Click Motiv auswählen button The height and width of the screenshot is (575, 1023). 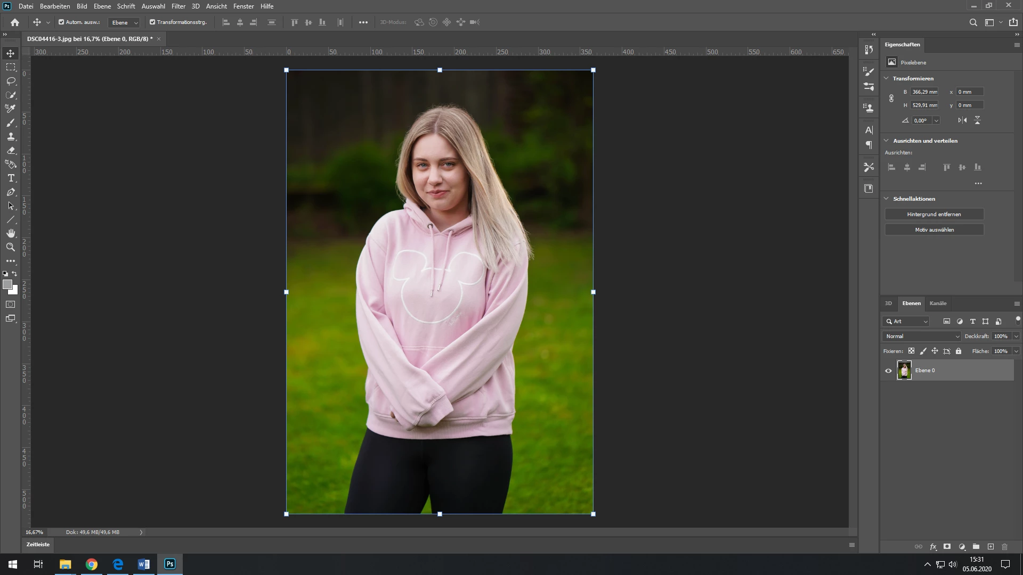click(934, 229)
